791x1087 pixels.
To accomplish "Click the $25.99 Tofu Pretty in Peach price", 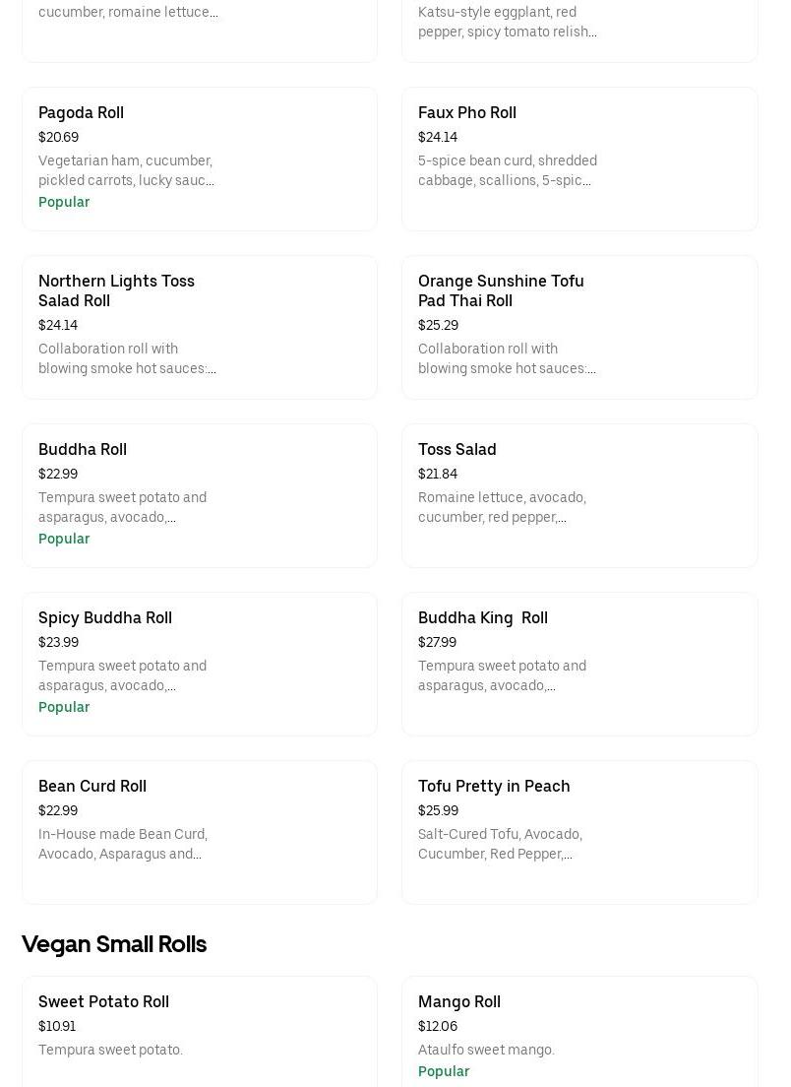I will [438, 811].
